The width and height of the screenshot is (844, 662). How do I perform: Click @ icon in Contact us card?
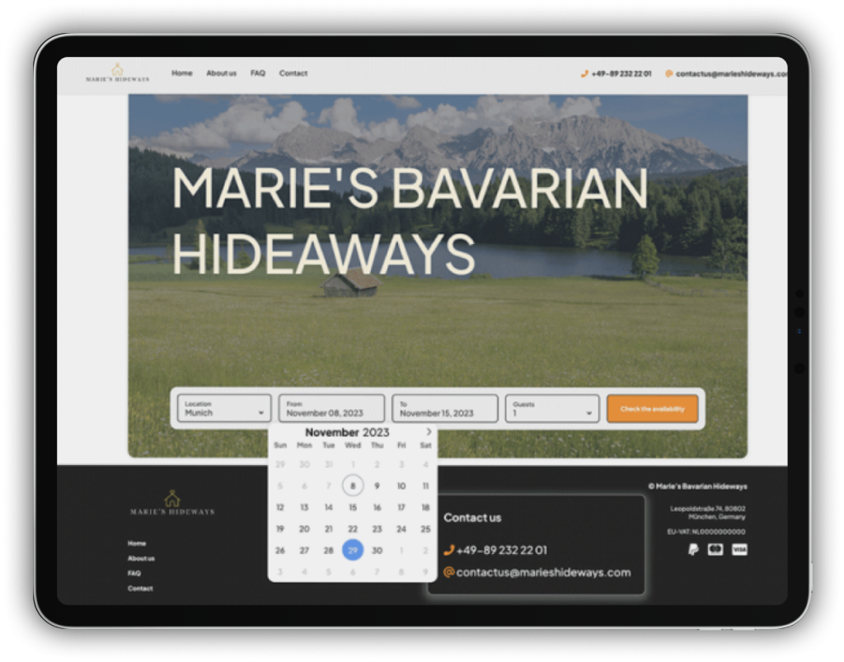click(x=449, y=572)
